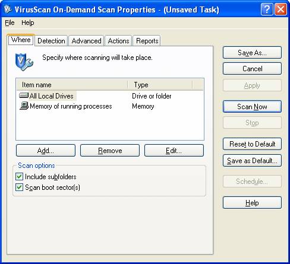Open the Actions tab

118,41
